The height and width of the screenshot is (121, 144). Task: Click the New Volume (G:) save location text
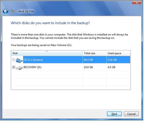[x=61, y=45]
